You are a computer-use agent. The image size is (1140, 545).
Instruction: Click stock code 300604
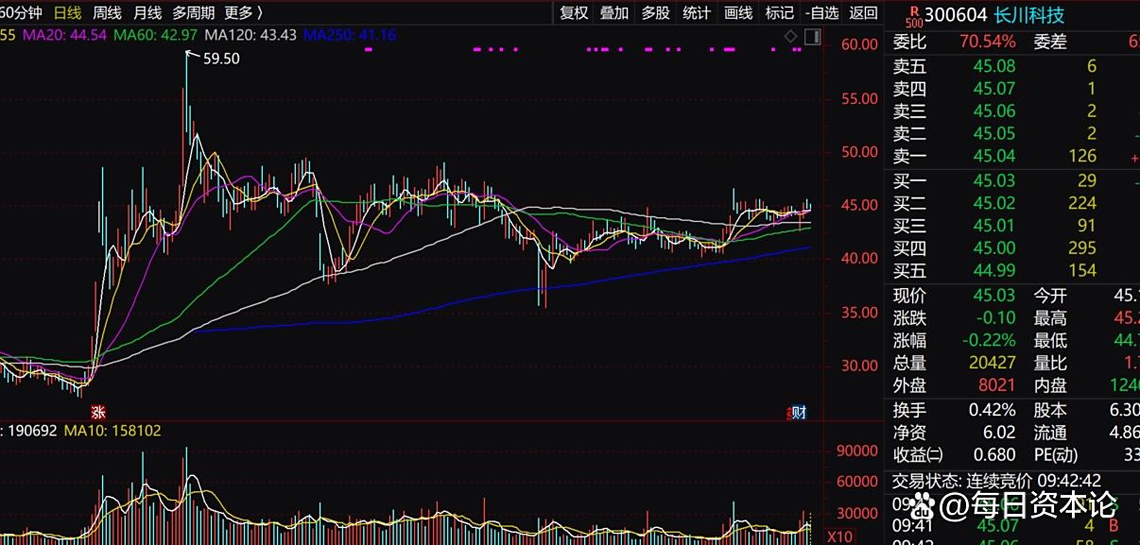[956, 15]
